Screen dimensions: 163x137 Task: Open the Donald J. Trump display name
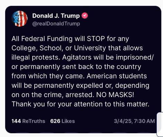(x=56, y=16)
